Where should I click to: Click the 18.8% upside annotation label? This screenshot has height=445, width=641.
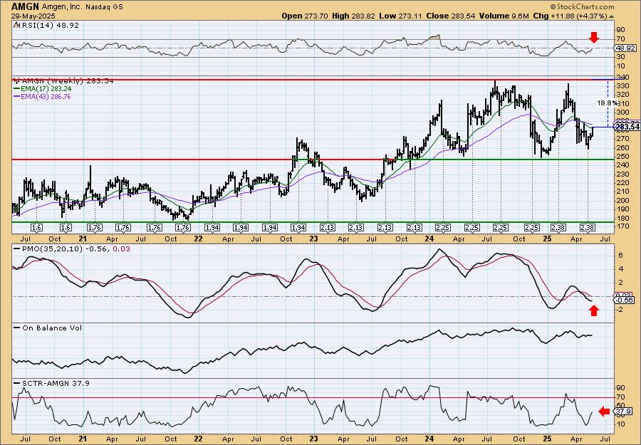[x=608, y=103]
